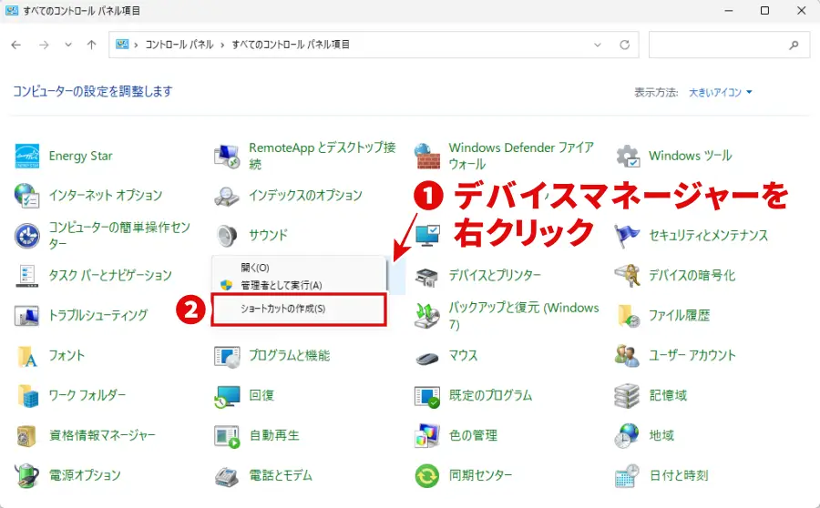This screenshot has height=508, width=820.
Task: Choose ショートカットの作成(S) menu entry
Action: point(299,309)
